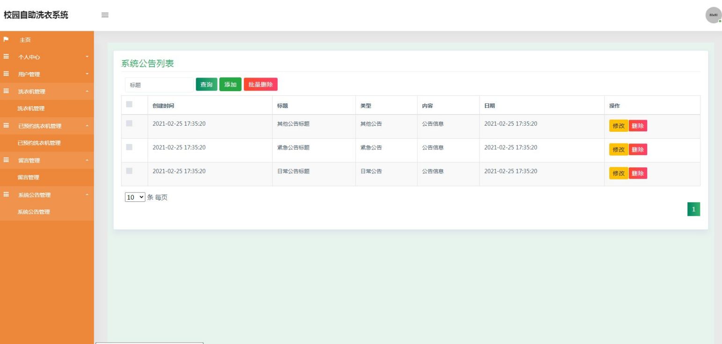
Task: Click pagination page 1 button
Action: tap(693, 209)
